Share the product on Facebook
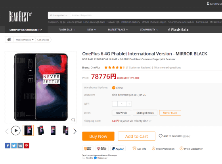The height and width of the screenshot is (164, 222). pyautogui.click(x=8, y=146)
